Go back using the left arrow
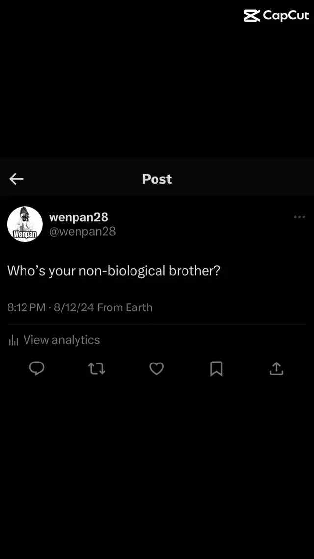 pos(16,179)
